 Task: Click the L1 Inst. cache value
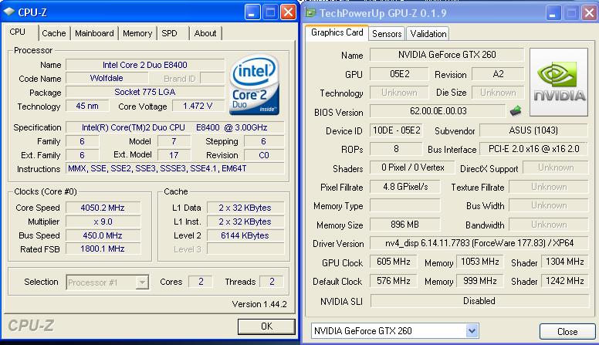[x=245, y=222]
